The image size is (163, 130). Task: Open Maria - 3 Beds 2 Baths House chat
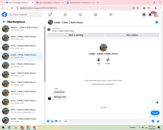[x=22, y=38]
